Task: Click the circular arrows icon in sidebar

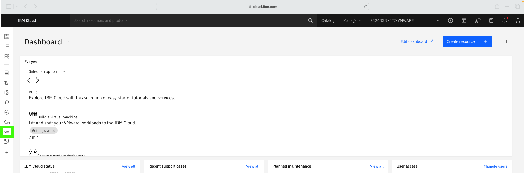Action: [x=7, y=102]
